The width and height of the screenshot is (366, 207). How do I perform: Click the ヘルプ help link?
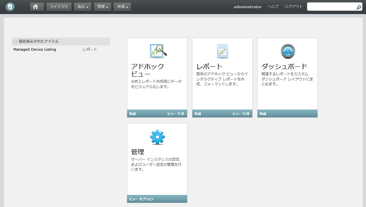pos(273,7)
